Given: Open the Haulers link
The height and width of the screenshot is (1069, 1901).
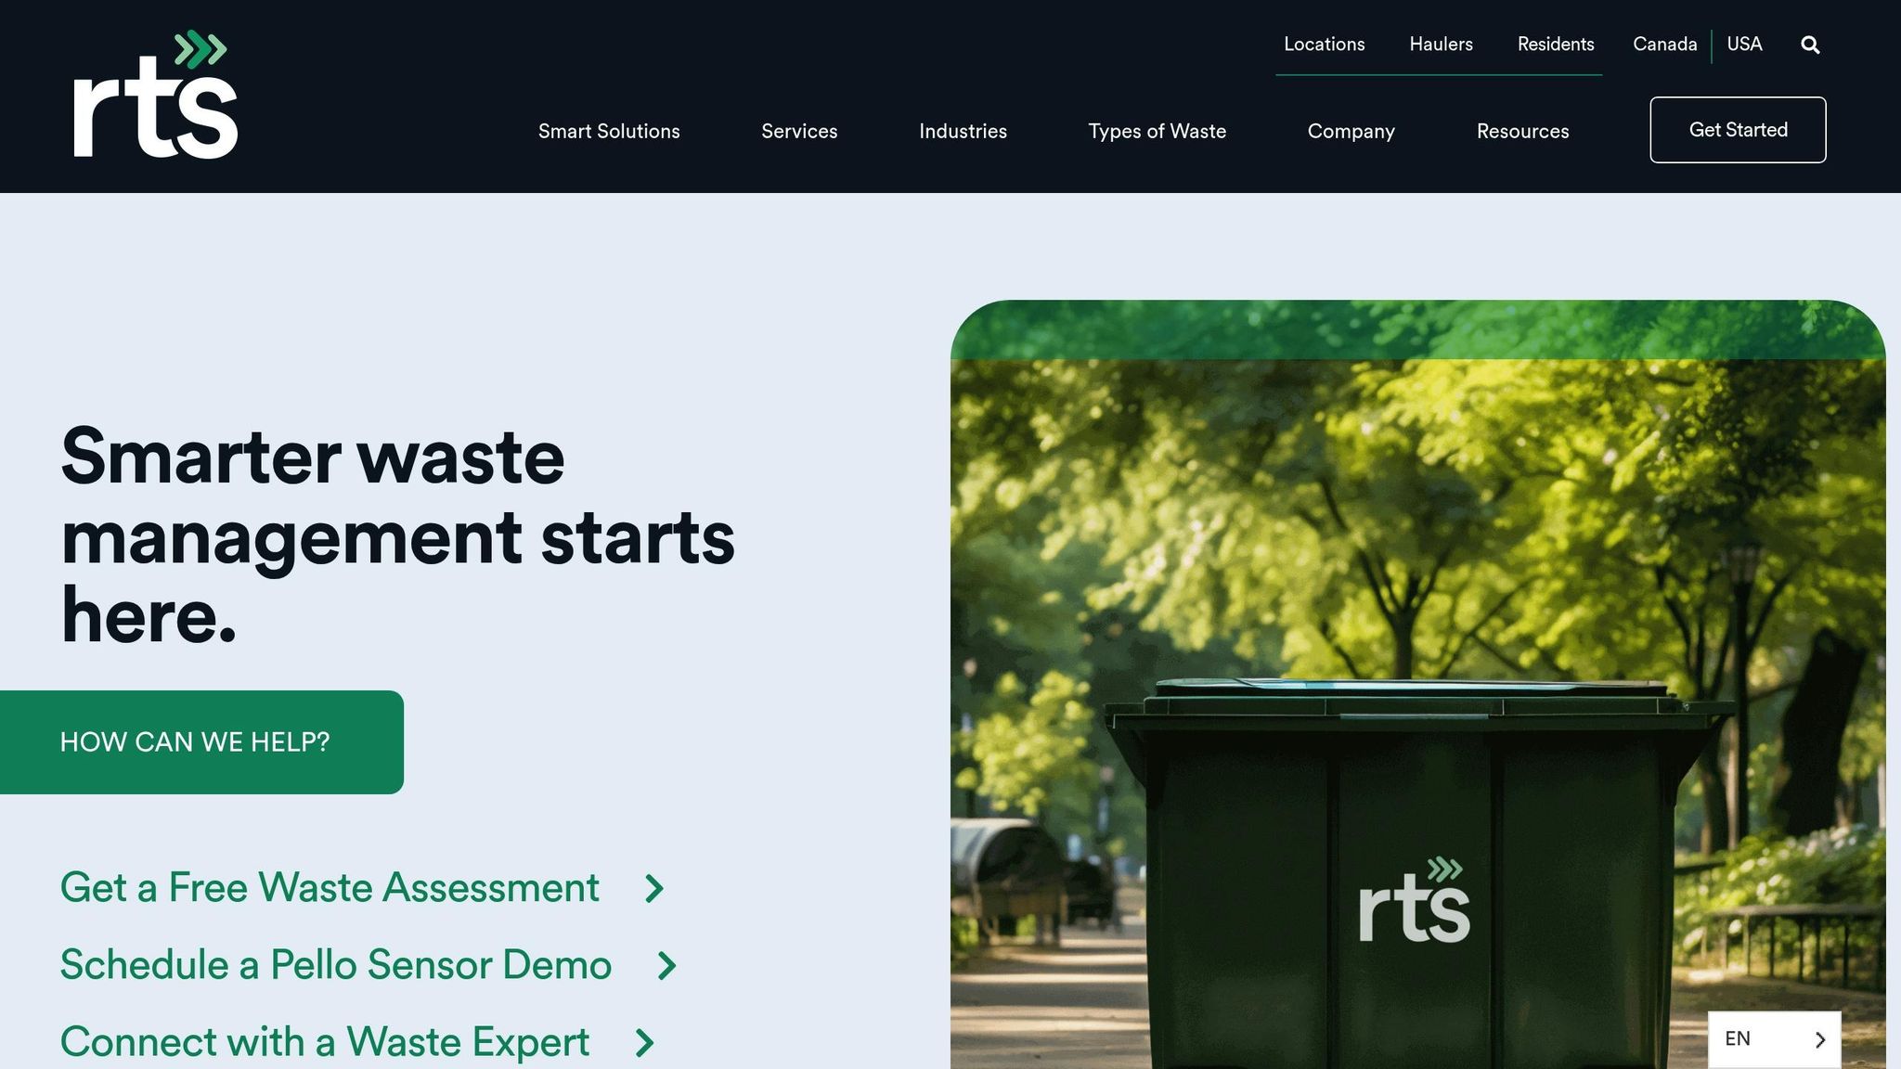Looking at the screenshot, I should coord(1441,44).
